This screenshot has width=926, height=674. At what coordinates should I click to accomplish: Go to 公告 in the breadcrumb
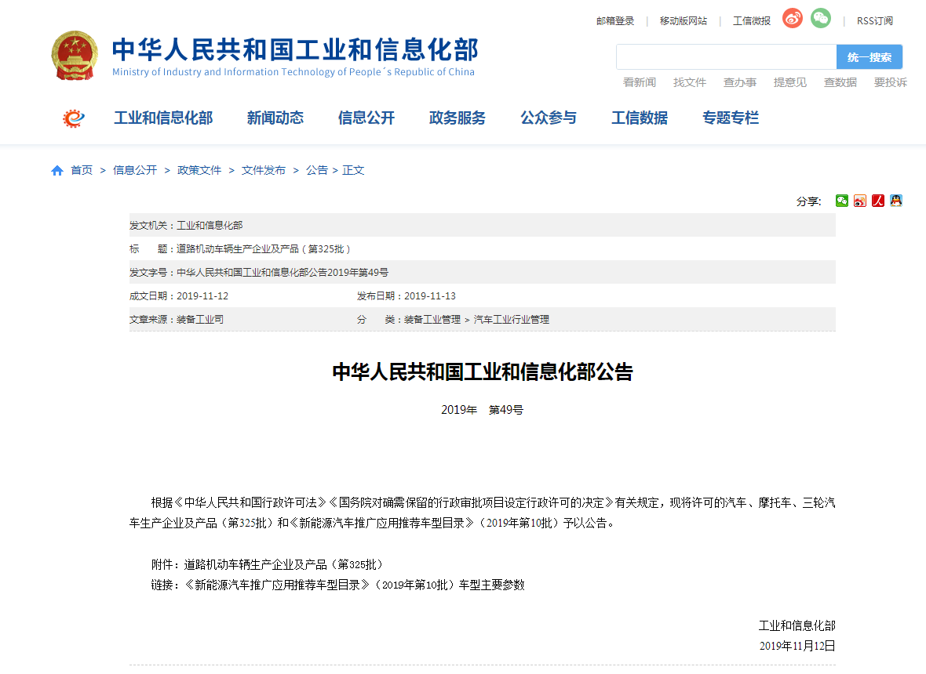(x=316, y=170)
